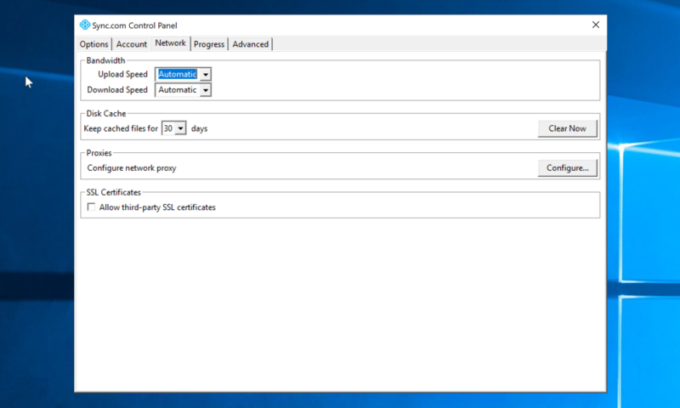The image size is (680, 408).
Task: Click the 'Proxies' group heading
Action: tap(99, 153)
